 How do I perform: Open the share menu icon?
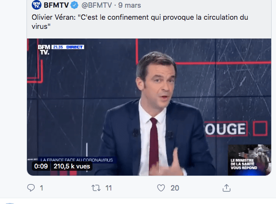226,188
